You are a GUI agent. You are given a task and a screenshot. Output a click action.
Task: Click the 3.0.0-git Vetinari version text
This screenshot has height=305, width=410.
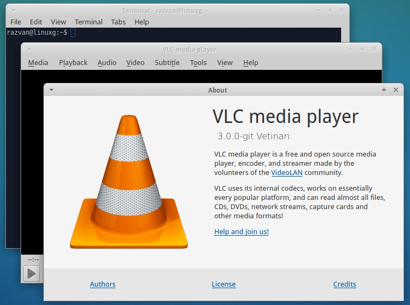(x=253, y=137)
